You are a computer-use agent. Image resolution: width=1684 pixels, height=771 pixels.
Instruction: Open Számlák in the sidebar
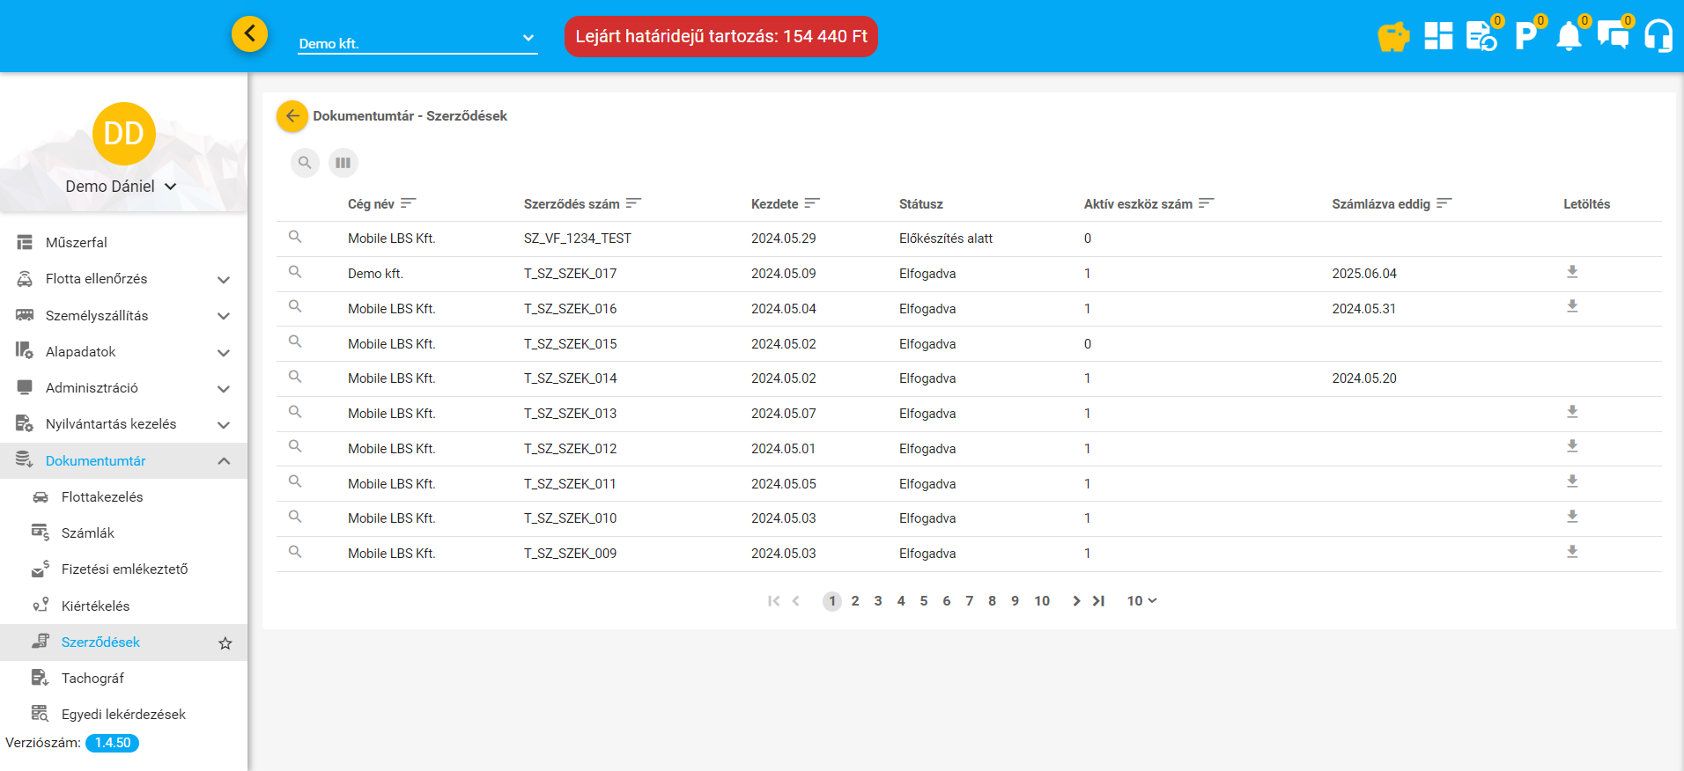(88, 533)
